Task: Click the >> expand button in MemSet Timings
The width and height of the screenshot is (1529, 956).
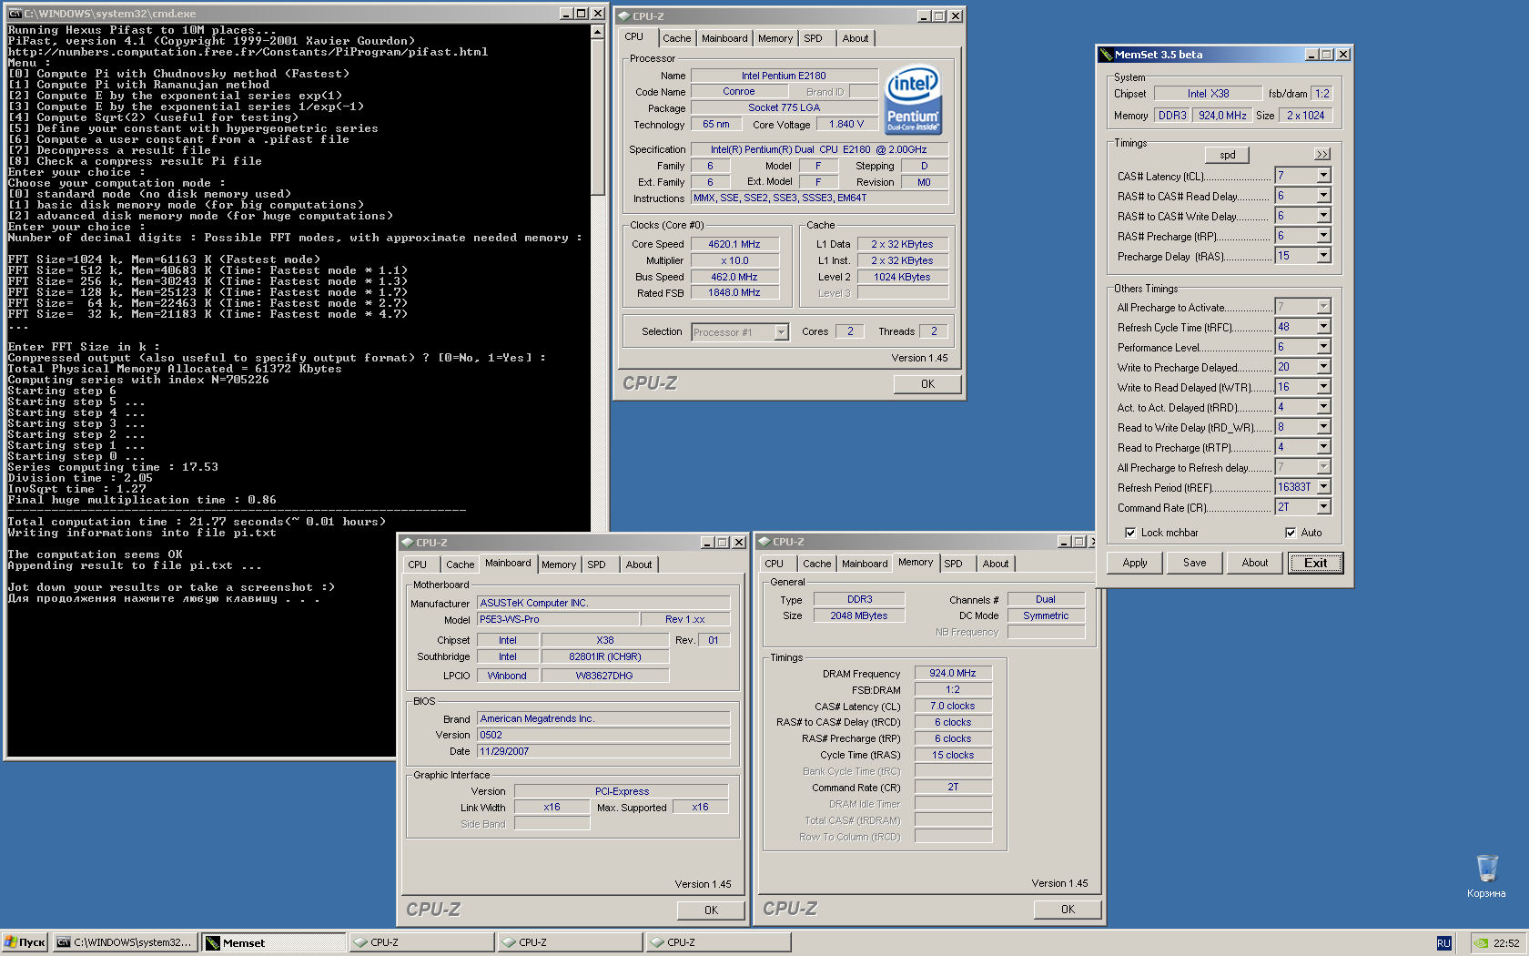Action: [1322, 155]
